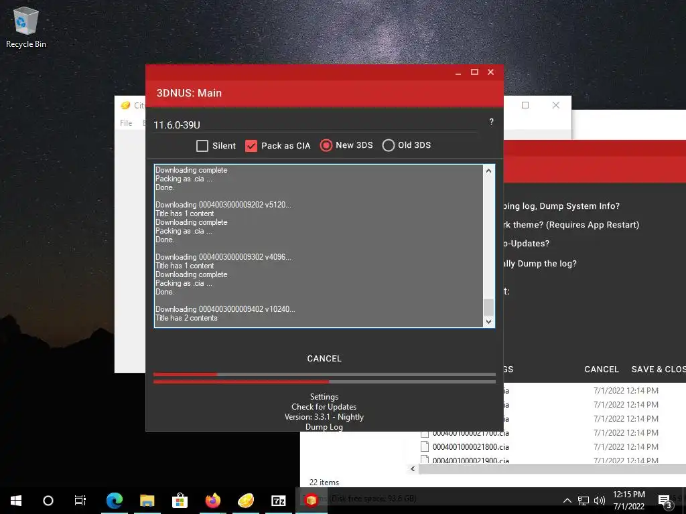
Task: Close the Citra background window
Action: (555, 105)
